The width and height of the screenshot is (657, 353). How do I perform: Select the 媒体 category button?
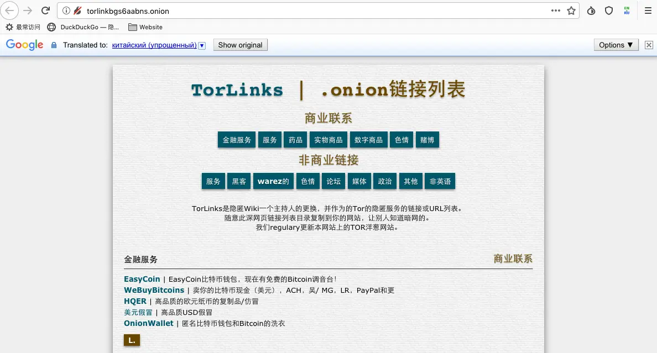(x=359, y=181)
